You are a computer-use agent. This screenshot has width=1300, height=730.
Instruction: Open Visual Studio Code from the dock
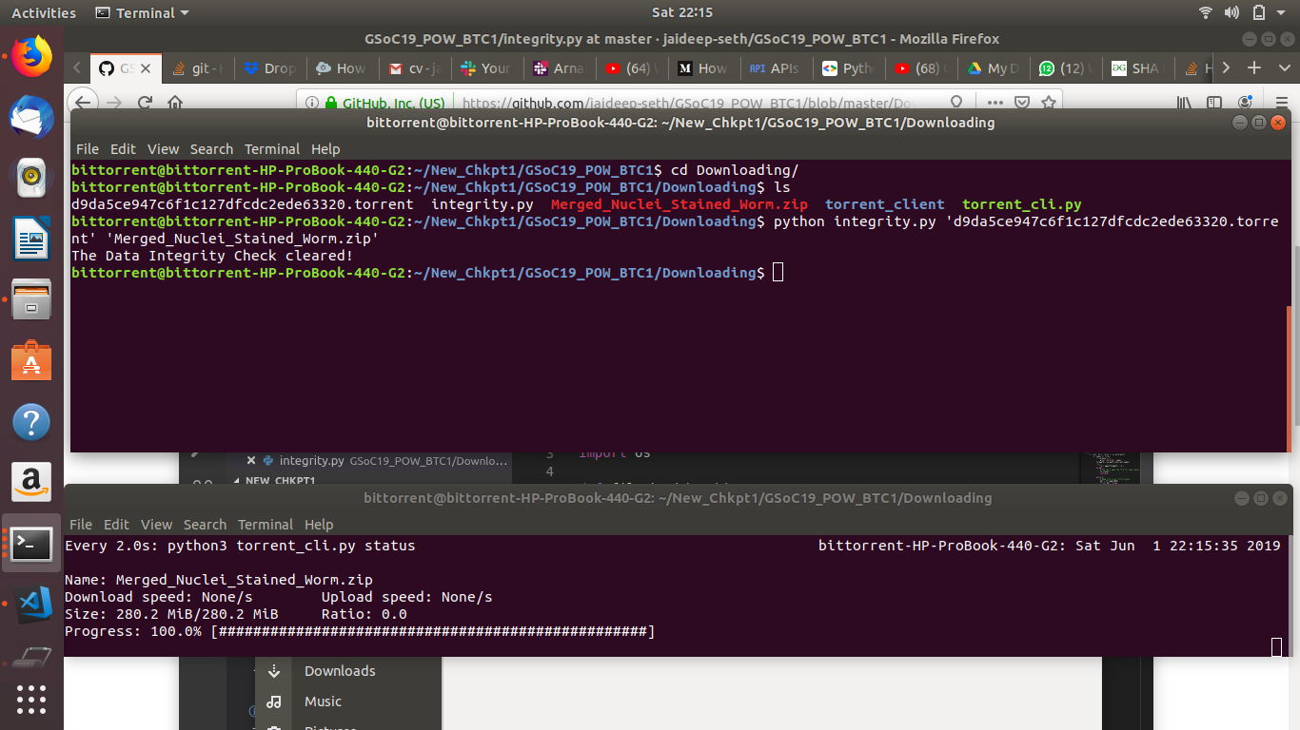[31, 604]
